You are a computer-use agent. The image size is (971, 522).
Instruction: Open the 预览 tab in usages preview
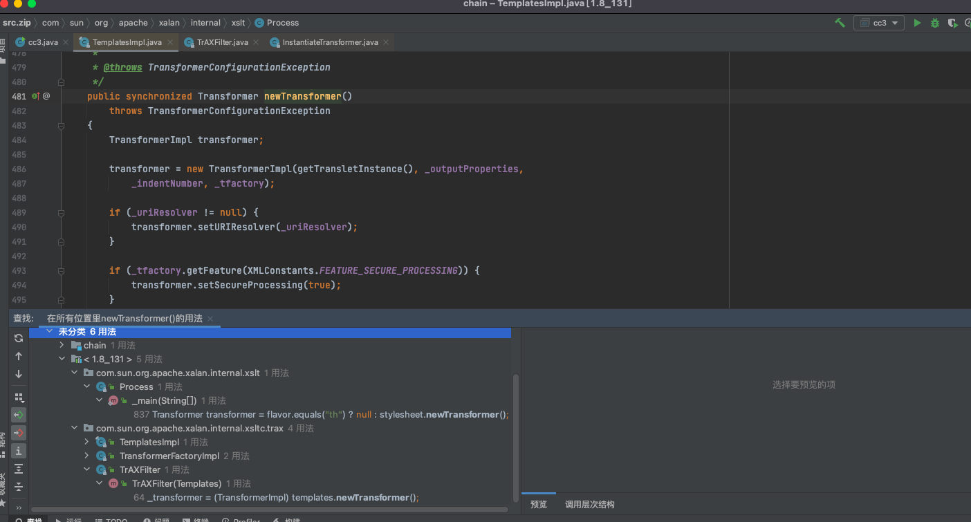(x=539, y=505)
